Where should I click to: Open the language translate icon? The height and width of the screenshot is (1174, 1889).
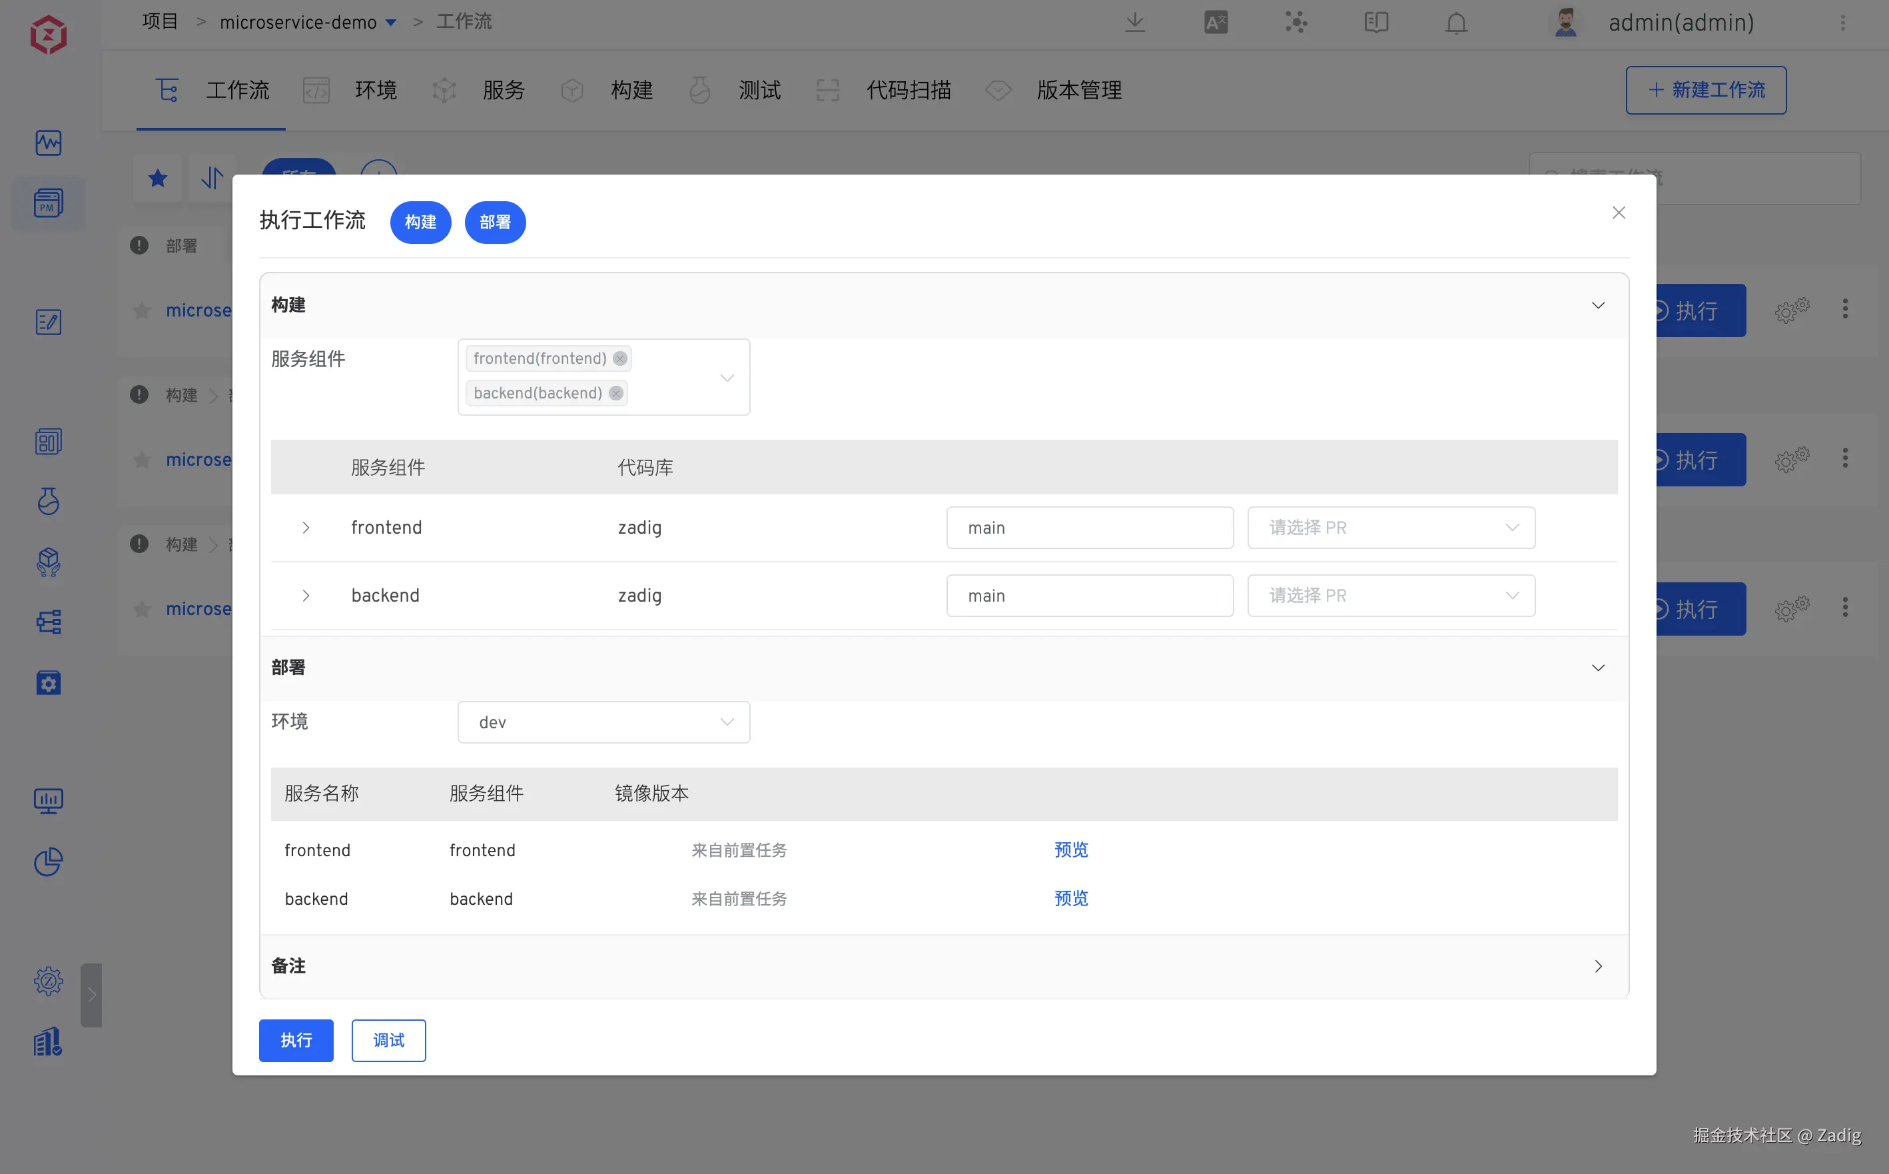(1216, 23)
